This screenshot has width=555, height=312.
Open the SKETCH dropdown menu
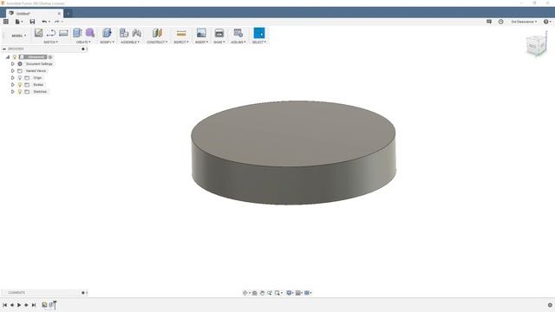click(50, 42)
